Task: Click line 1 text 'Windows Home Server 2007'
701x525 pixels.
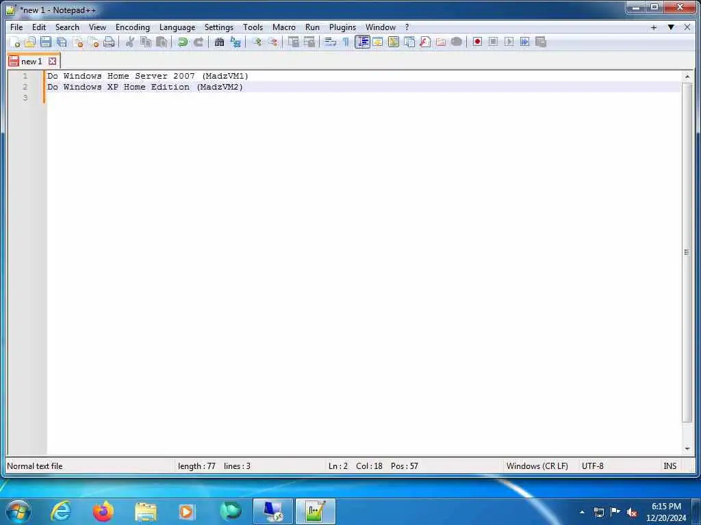Action: tap(129, 76)
